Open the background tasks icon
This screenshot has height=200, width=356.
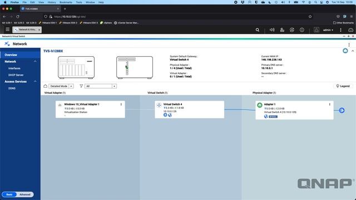click(x=282, y=29)
